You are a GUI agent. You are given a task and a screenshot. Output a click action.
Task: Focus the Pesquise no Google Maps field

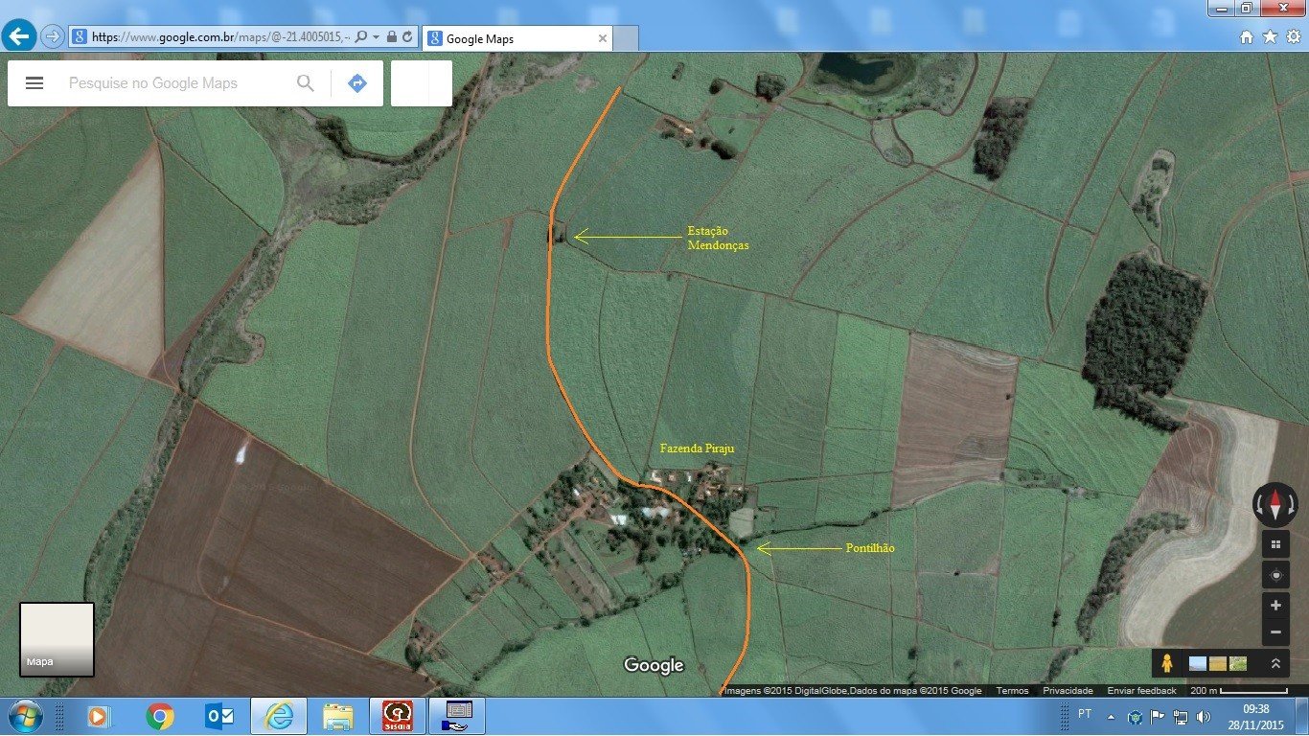click(177, 83)
